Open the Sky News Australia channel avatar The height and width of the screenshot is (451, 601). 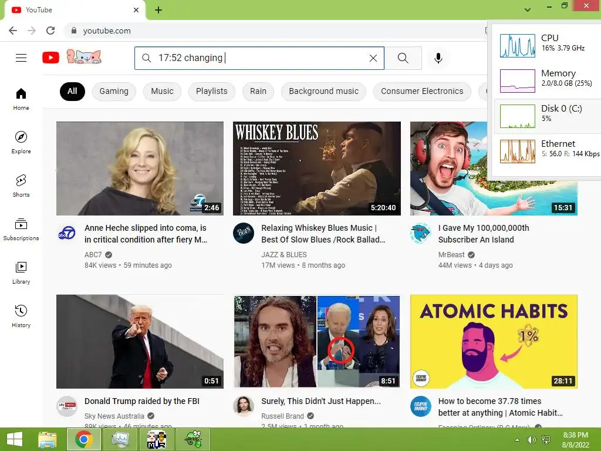click(x=67, y=406)
